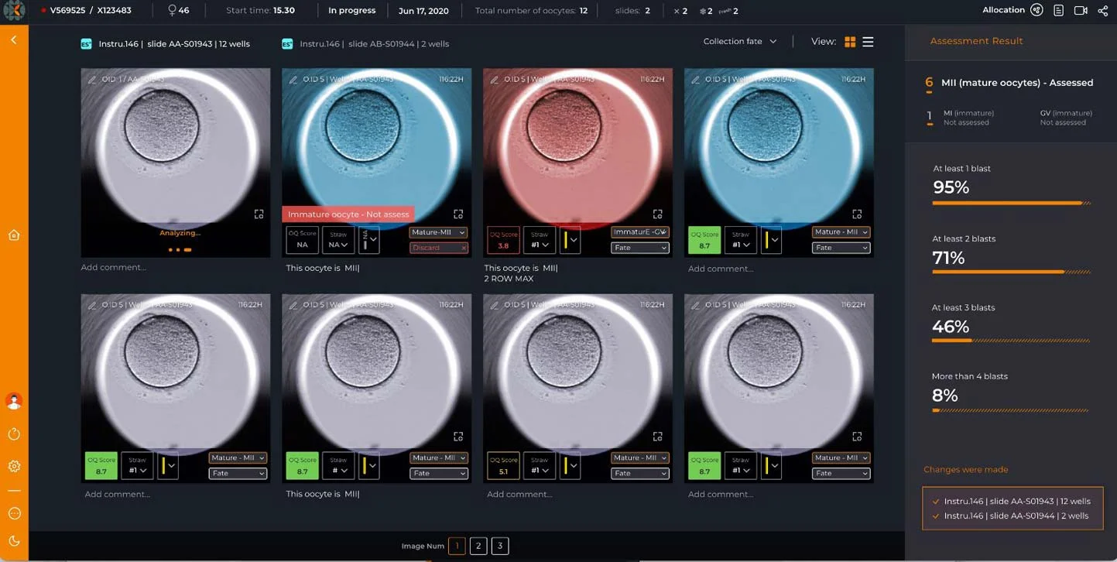Go to home via sidebar icon
The width and height of the screenshot is (1117, 562).
point(14,235)
